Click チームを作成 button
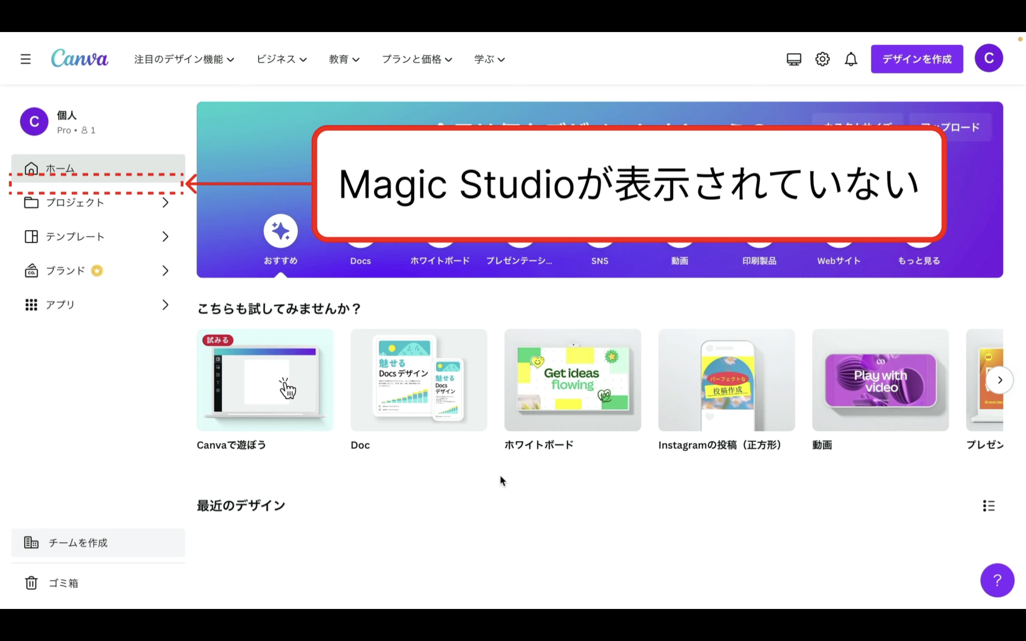This screenshot has height=641, width=1026. click(x=98, y=542)
